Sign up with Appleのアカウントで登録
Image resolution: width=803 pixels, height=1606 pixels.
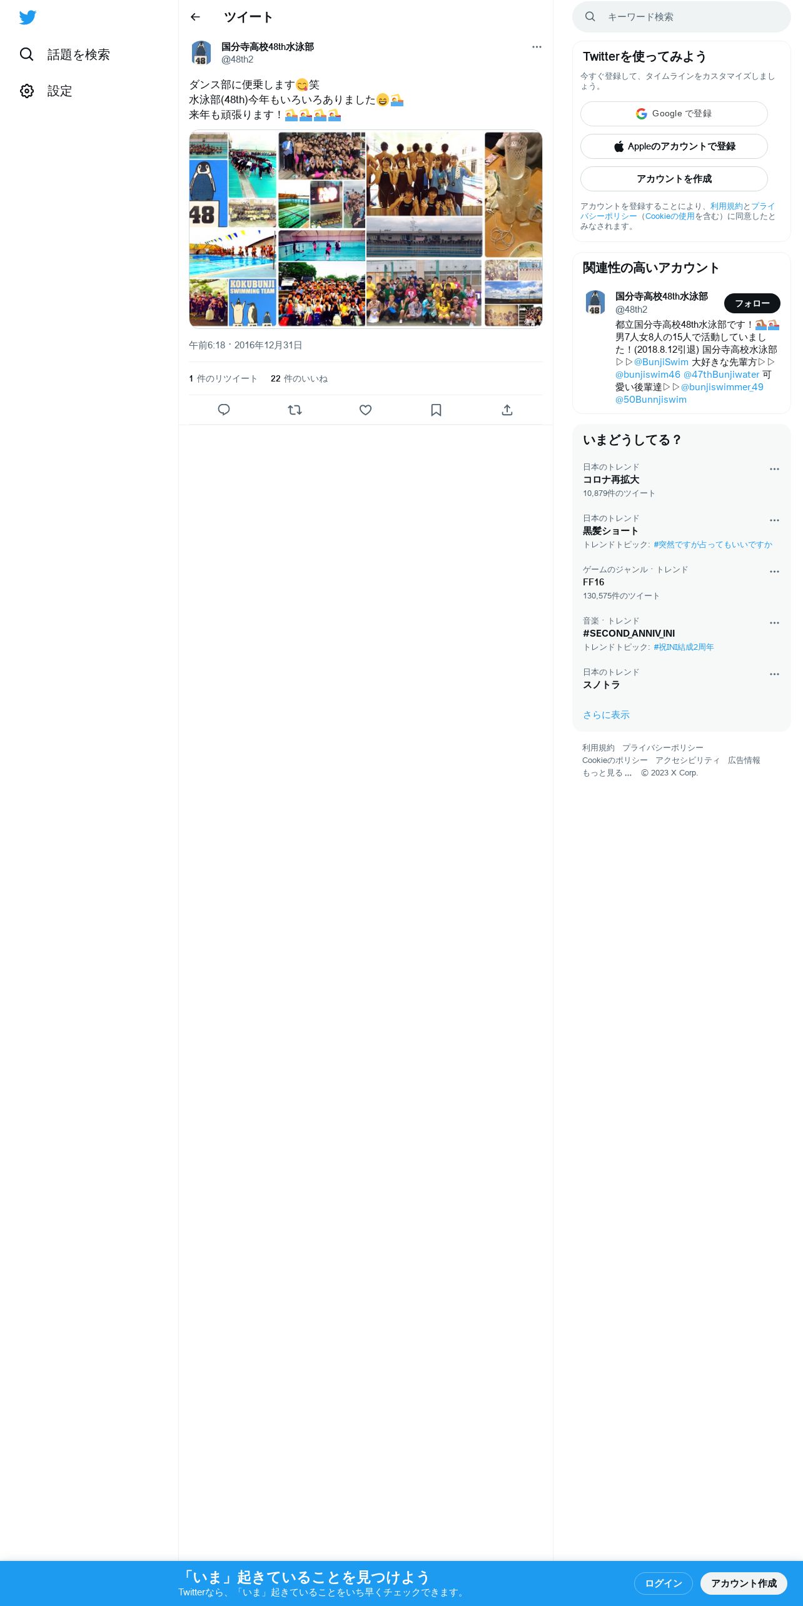click(674, 146)
